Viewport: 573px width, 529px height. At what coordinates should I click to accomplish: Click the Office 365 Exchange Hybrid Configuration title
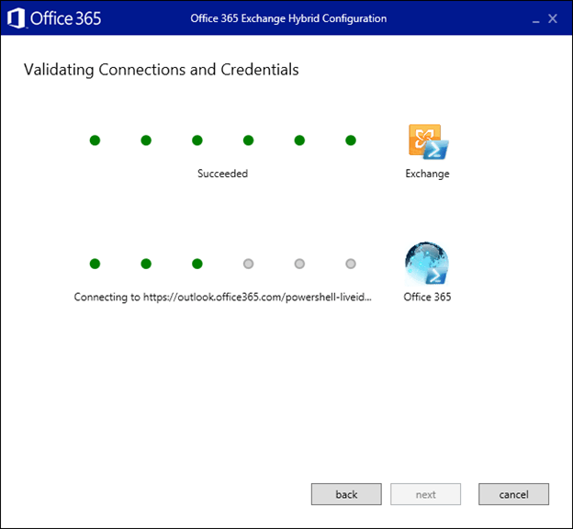click(x=288, y=18)
